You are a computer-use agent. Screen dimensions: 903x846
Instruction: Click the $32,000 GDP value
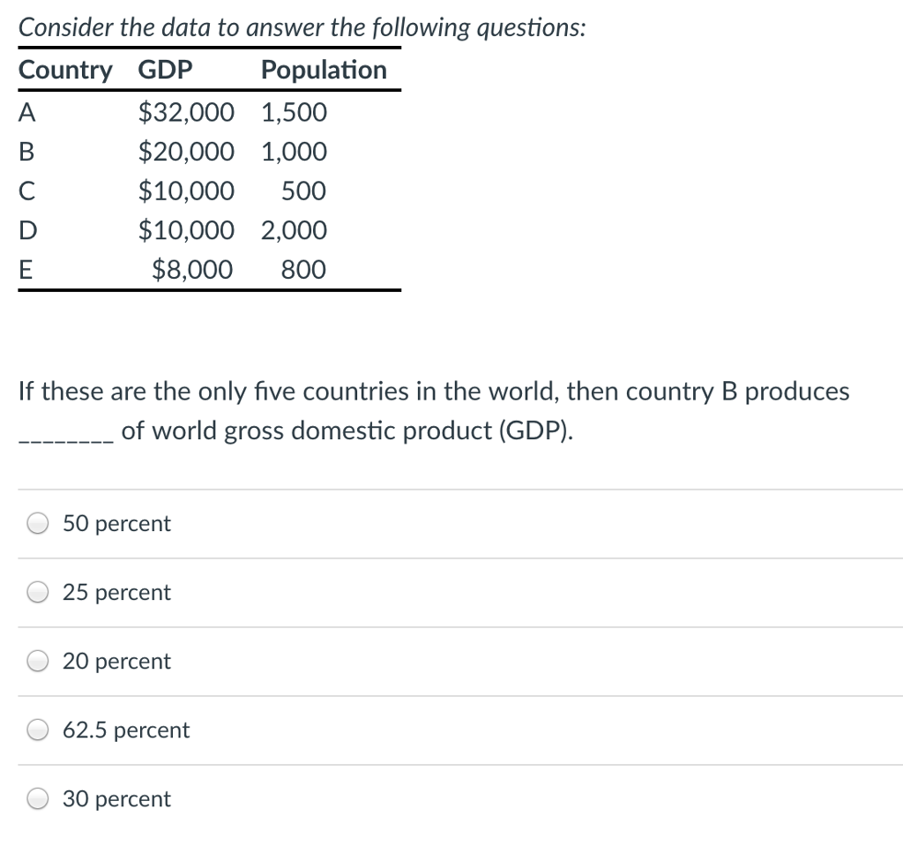[186, 111]
